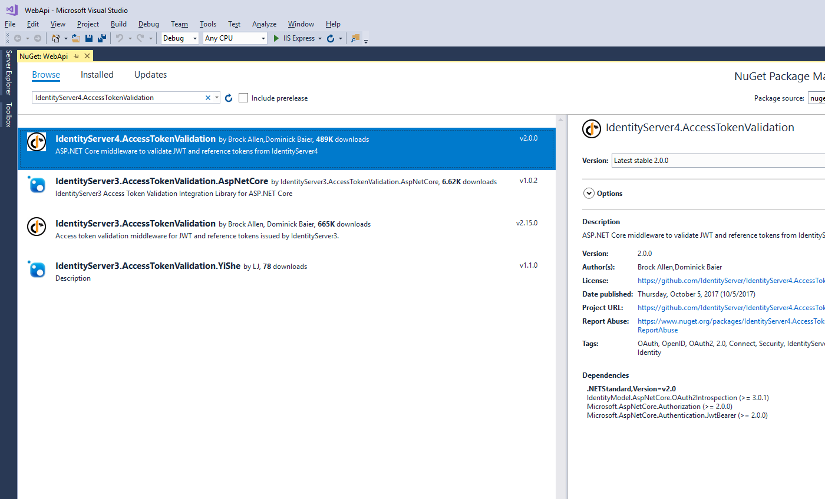Viewport: 825px width, 499px height.
Task: Click the Navigate Backward toolbar icon
Action: (18, 38)
